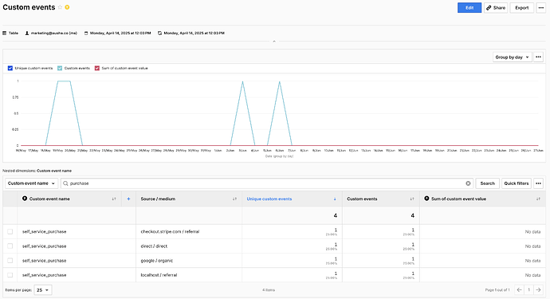Select the google / organic row checkbox
This screenshot has height=299, width=550.
(10, 261)
